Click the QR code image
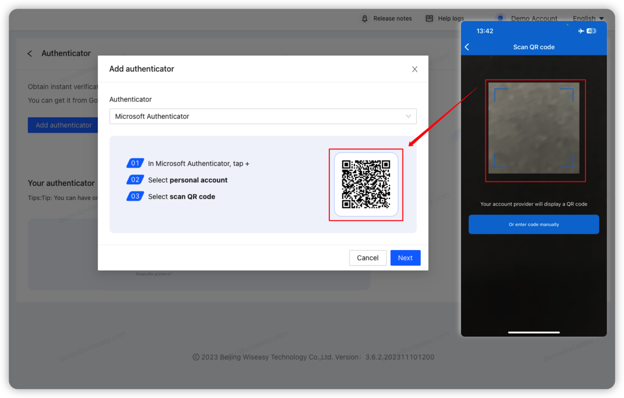The width and height of the screenshot is (624, 398). pos(366,184)
